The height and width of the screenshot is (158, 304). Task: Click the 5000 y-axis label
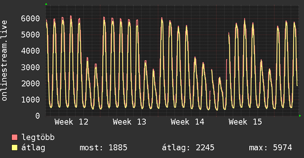(x=31, y=35)
